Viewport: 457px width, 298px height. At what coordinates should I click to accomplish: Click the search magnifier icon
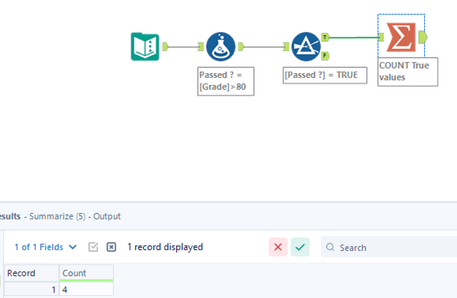(330, 247)
